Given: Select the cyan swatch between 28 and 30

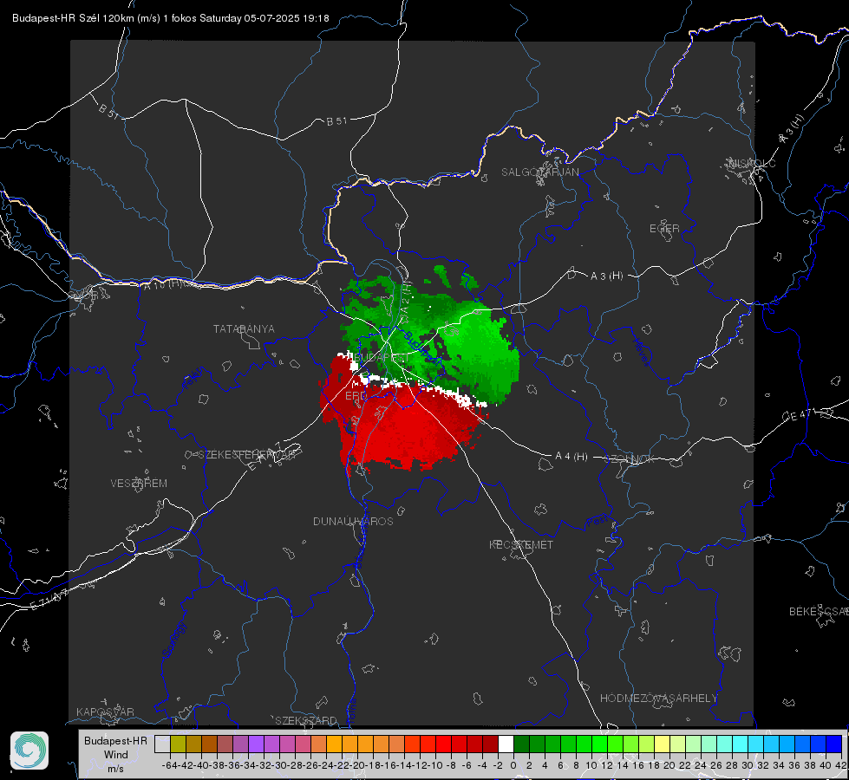Looking at the screenshot, I should (x=741, y=744).
